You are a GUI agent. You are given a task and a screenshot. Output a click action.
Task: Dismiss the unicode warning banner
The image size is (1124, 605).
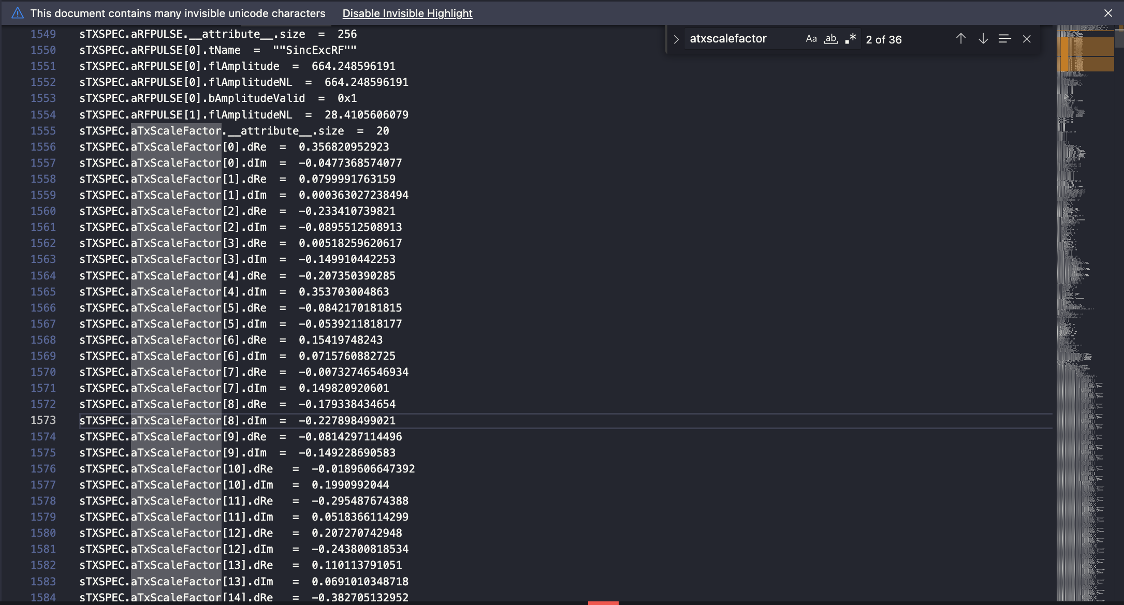tap(1107, 12)
